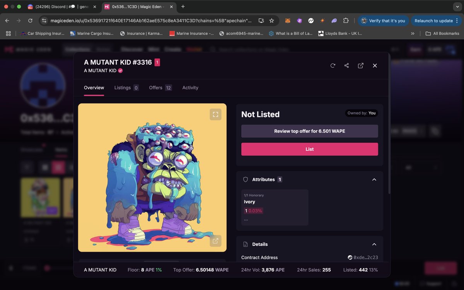Open the A MUTANT KID collection link
The height and width of the screenshot is (290, 464).
pos(100,71)
